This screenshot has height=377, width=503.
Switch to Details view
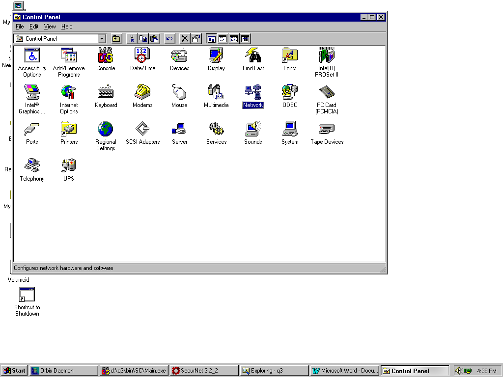pyautogui.click(x=246, y=39)
